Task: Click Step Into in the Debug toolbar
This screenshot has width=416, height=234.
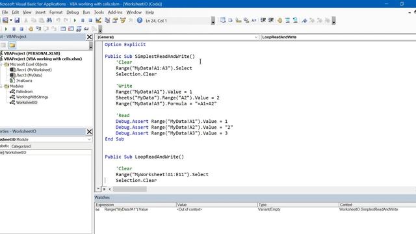Action: tap(38, 29)
